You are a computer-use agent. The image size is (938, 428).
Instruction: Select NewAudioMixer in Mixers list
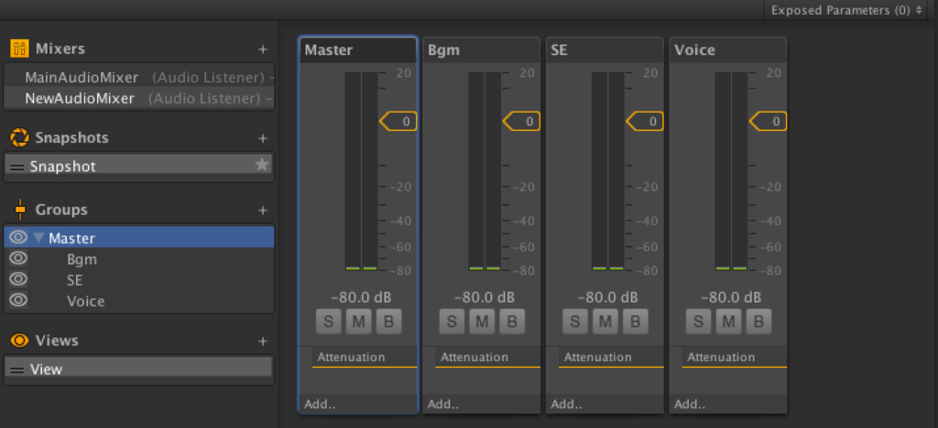139,99
